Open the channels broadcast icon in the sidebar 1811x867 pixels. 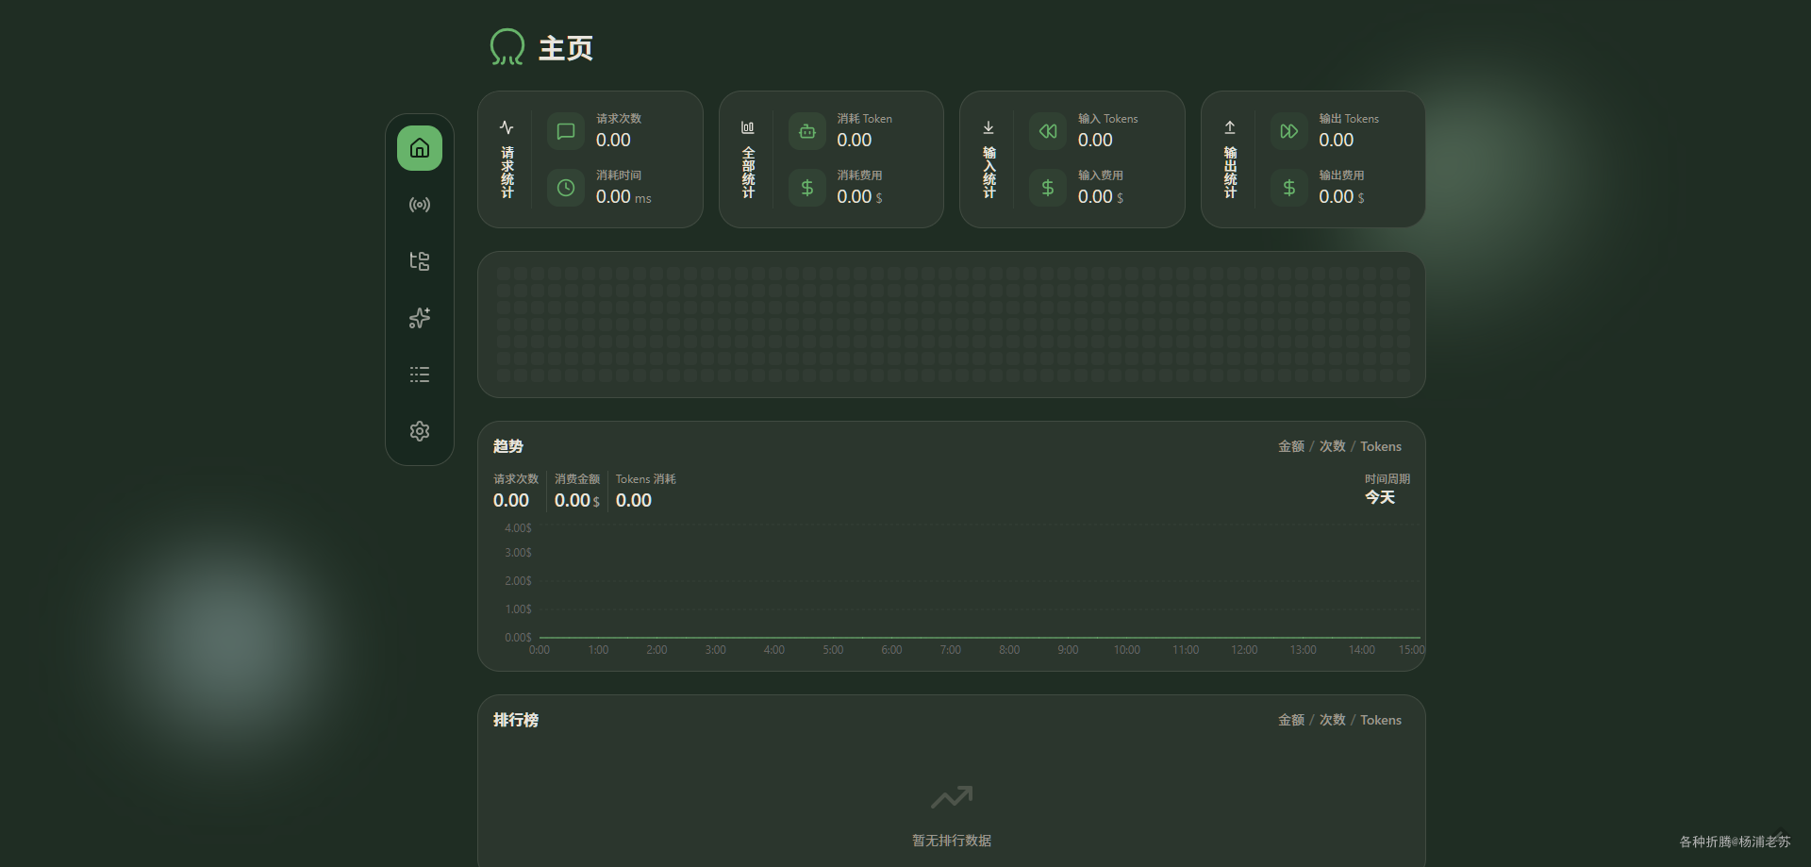pos(420,205)
